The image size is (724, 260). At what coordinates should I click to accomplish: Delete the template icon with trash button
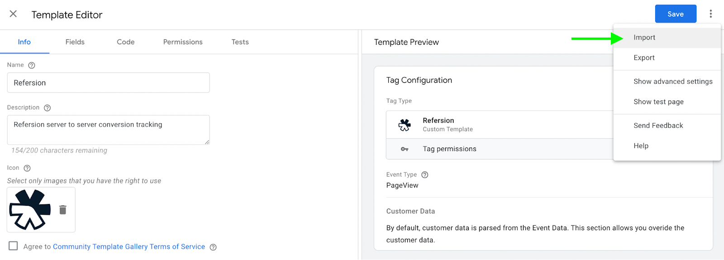(x=63, y=210)
